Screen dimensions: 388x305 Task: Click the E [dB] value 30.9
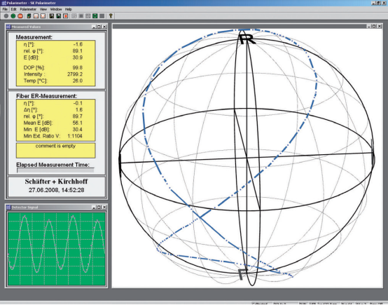[x=78, y=57]
